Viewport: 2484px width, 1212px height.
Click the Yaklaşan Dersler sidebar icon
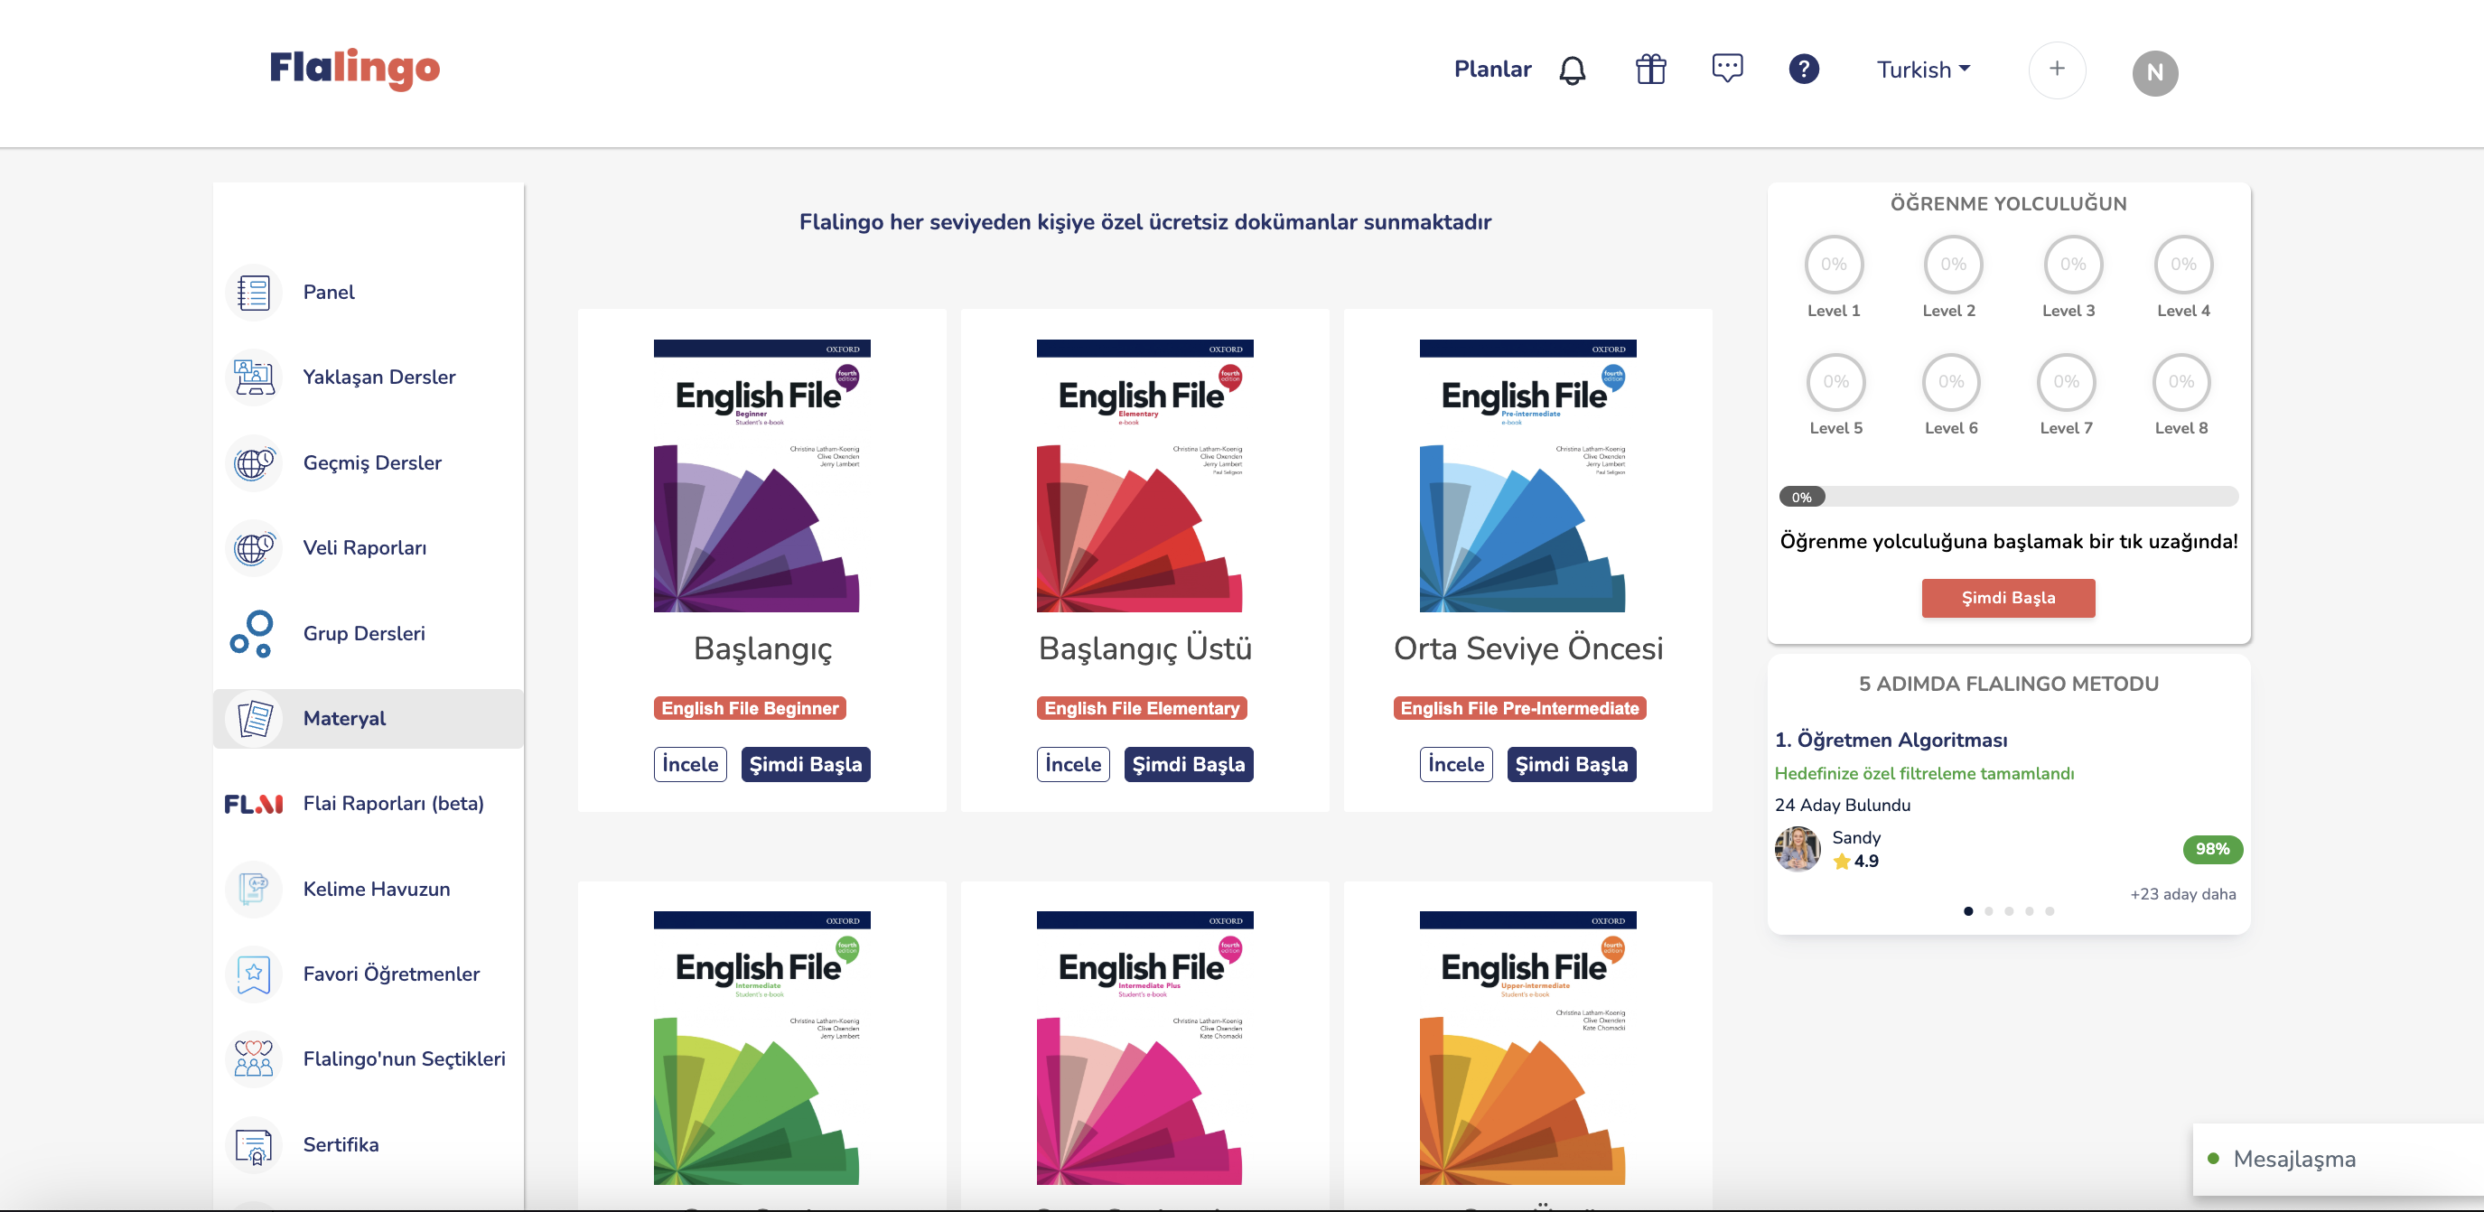(x=254, y=377)
